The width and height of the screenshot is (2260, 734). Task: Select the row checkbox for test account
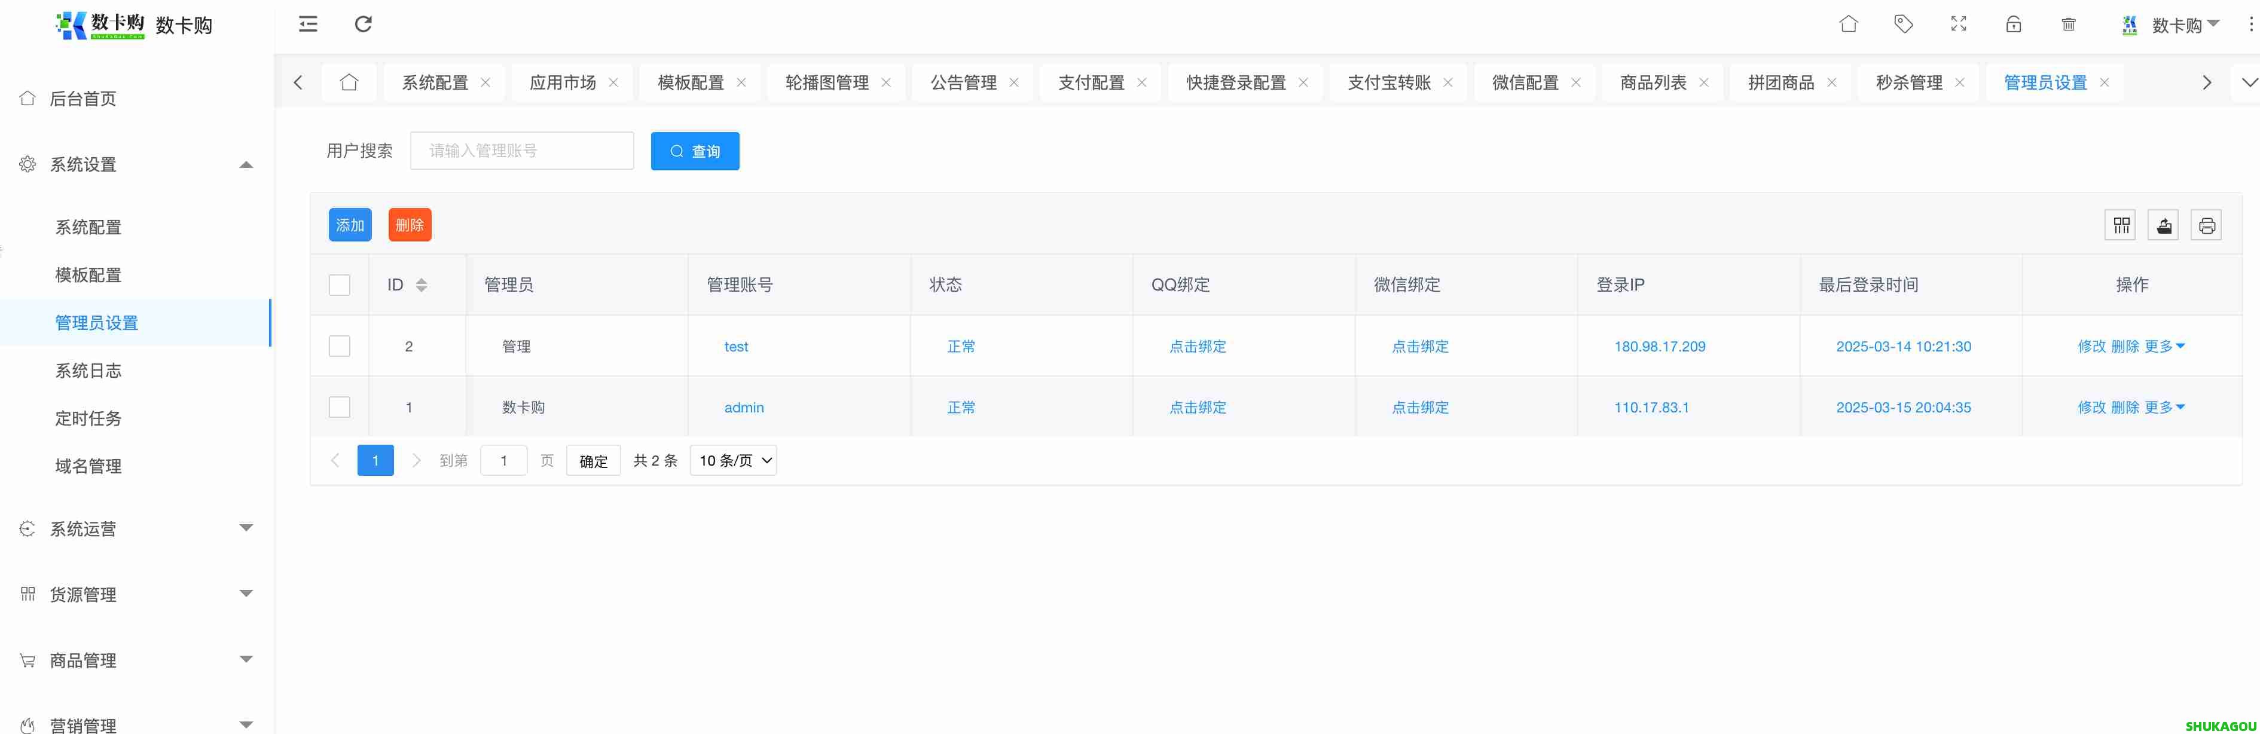340,345
